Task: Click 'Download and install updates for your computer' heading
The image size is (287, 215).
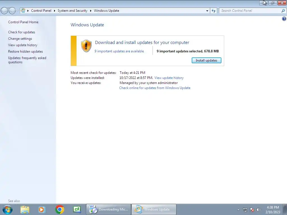Action: (142, 43)
